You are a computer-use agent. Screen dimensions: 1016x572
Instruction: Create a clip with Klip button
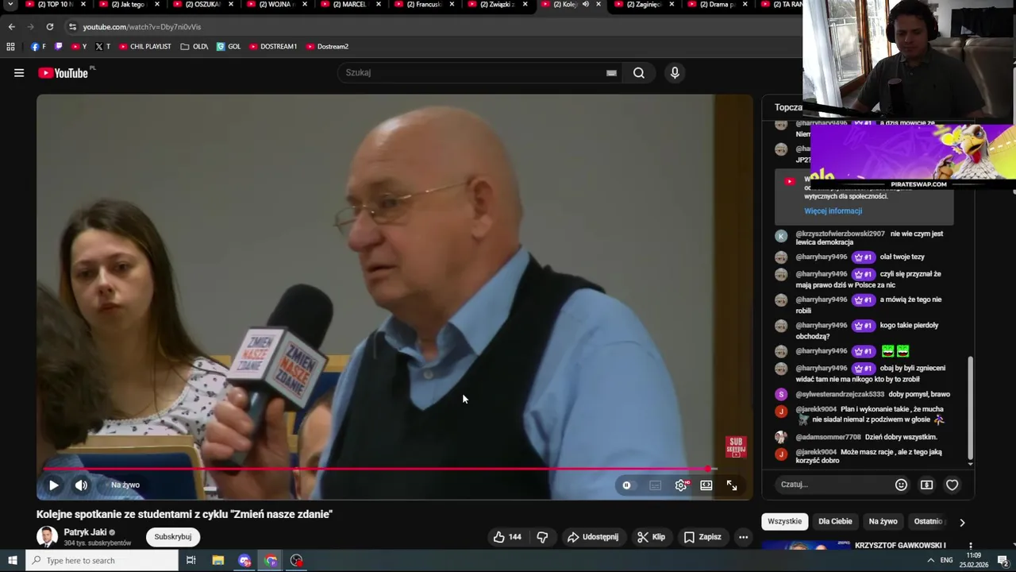click(651, 537)
